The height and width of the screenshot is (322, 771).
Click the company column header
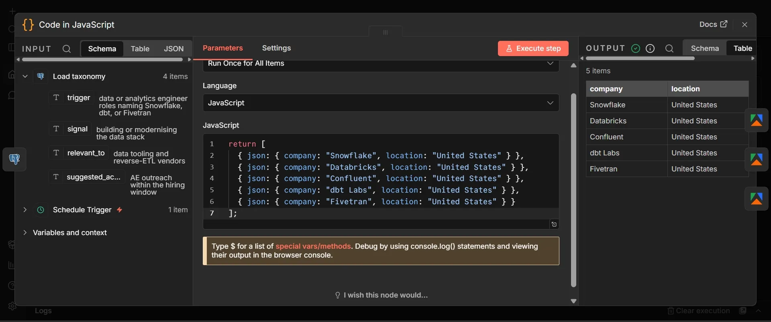click(626, 89)
